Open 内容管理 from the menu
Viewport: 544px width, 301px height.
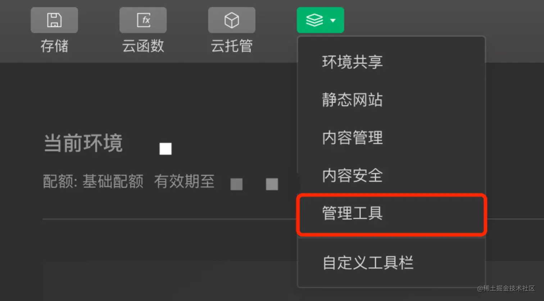pos(391,138)
